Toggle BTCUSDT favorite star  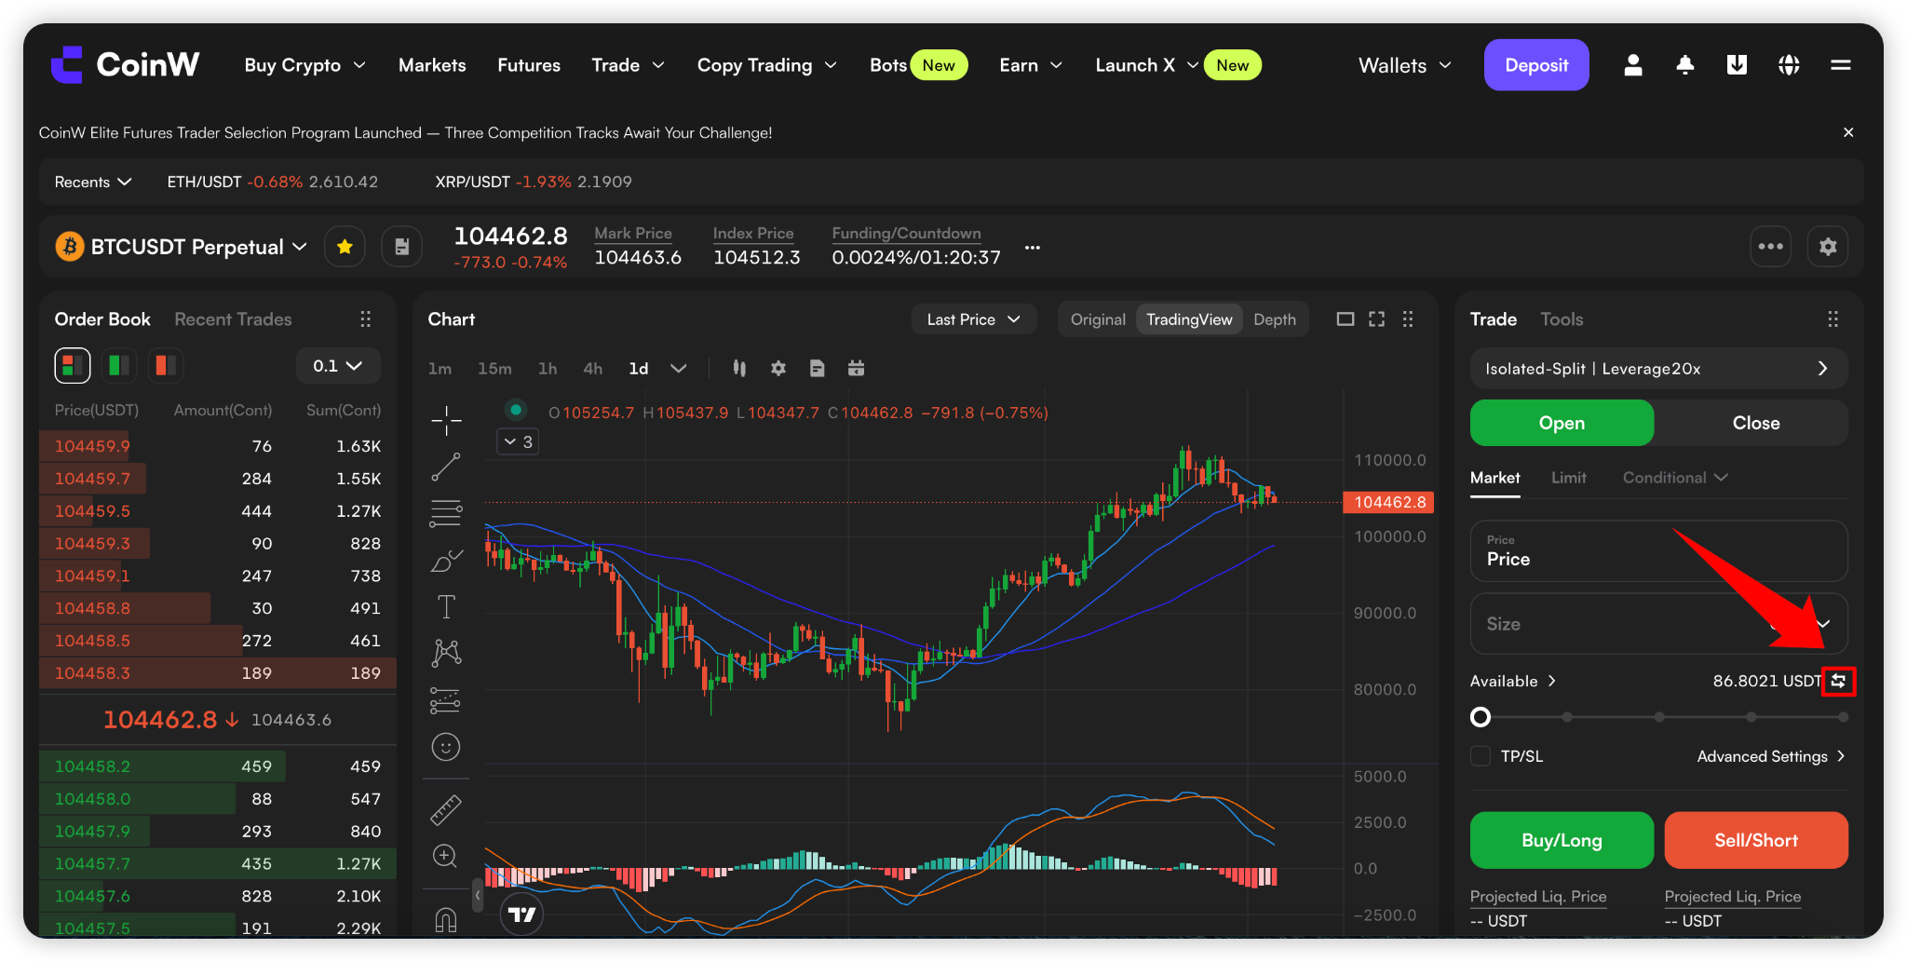(x=345, y=247)
